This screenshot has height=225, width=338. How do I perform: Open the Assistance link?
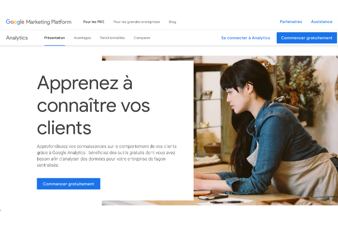pyautogui.click(x=322, y=22)
